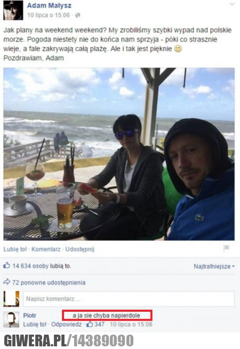Click the comment's 347 likes thumb icon
This screenshot has width=240, height=349.
[x=90, y=324]
